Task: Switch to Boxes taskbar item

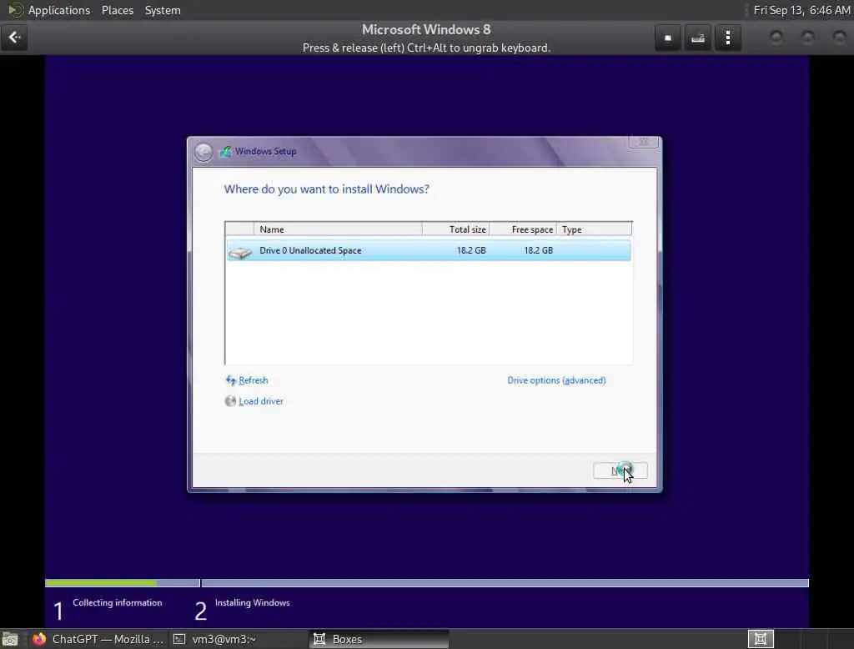Action: click(379, 639)
